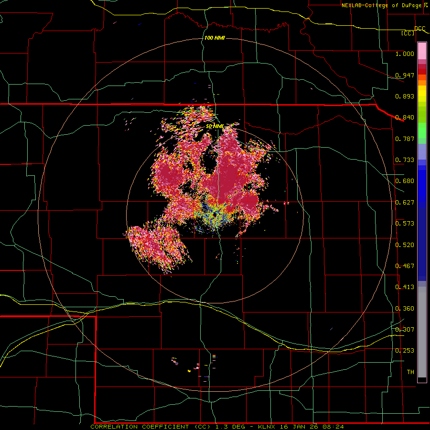Image resolution: width=430 pixels, height=430 pixels.
Task: Click the 0.253 scale value
Action: [405, 351]
